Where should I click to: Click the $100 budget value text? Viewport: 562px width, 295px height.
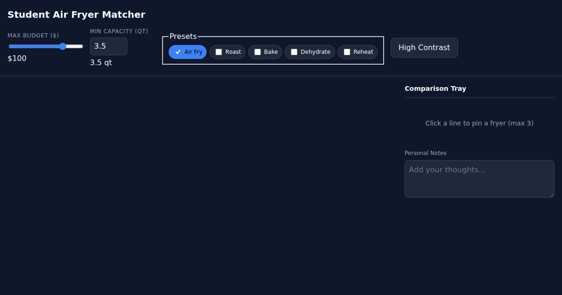[17, 59]
